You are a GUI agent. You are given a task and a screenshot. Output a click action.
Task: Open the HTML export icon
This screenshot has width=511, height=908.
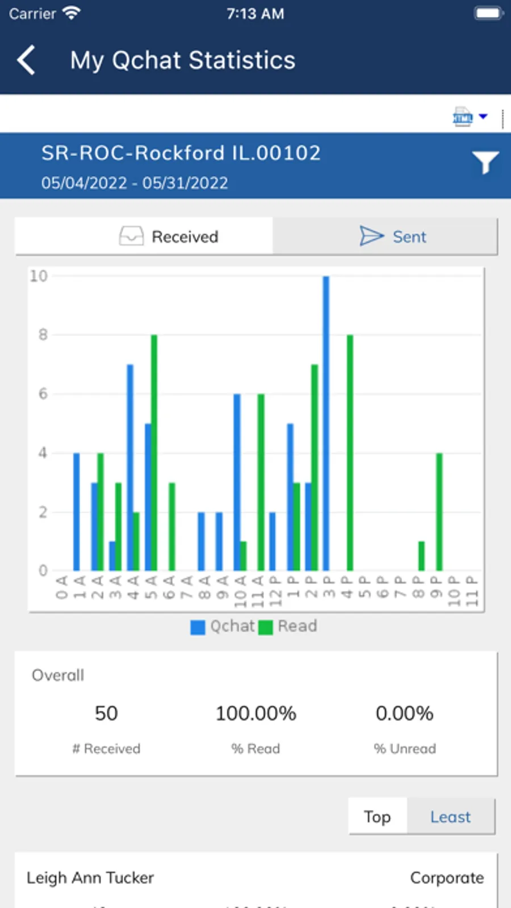pos(462,117)
